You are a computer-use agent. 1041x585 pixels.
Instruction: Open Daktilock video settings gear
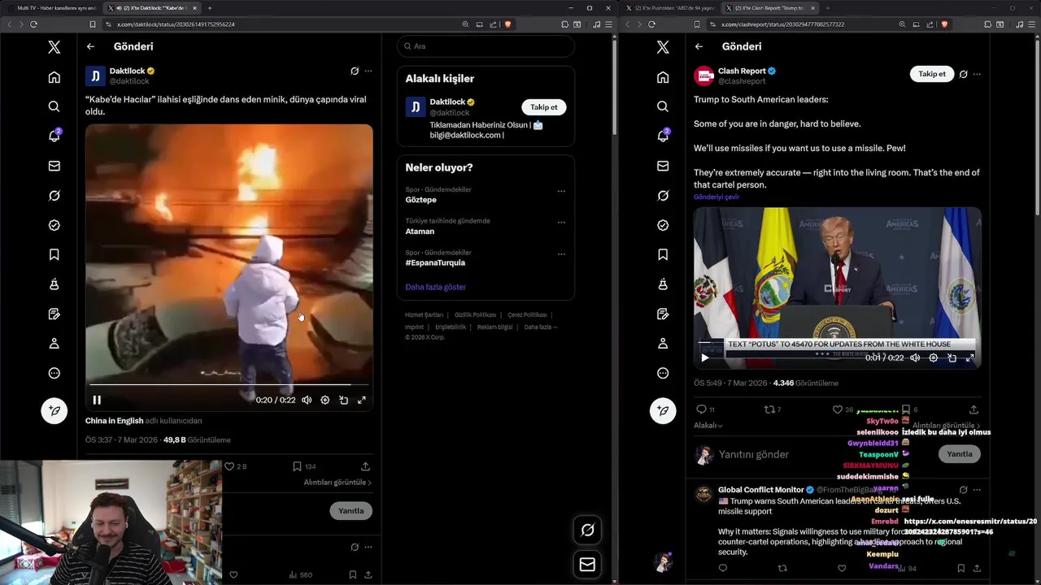tap(324, 400)
